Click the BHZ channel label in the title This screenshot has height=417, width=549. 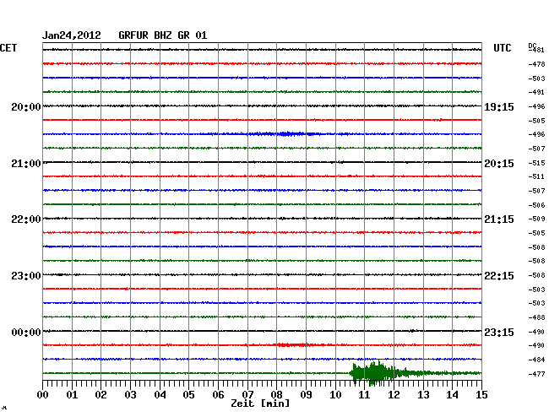coord(163,35)
